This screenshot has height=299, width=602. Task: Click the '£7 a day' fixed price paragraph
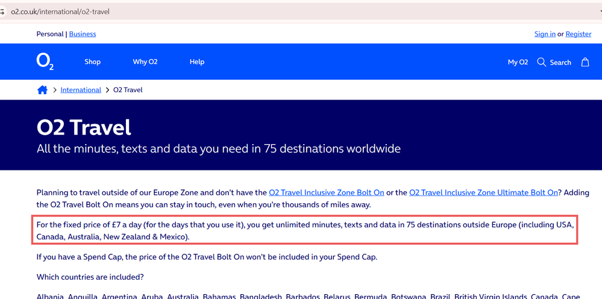(x=305, y=231)
